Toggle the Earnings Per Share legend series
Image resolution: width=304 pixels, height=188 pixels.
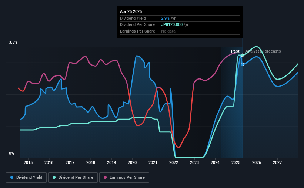(x=124, y=178)
